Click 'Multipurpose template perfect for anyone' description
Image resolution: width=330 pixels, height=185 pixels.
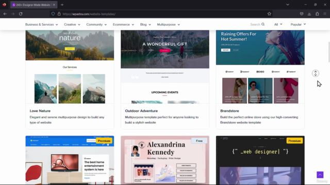161,120
